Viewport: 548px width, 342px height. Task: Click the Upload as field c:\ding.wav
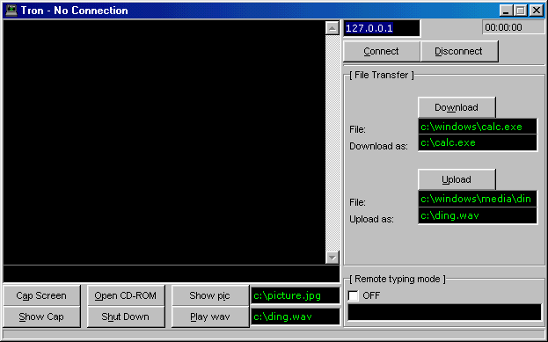(478, 215)
